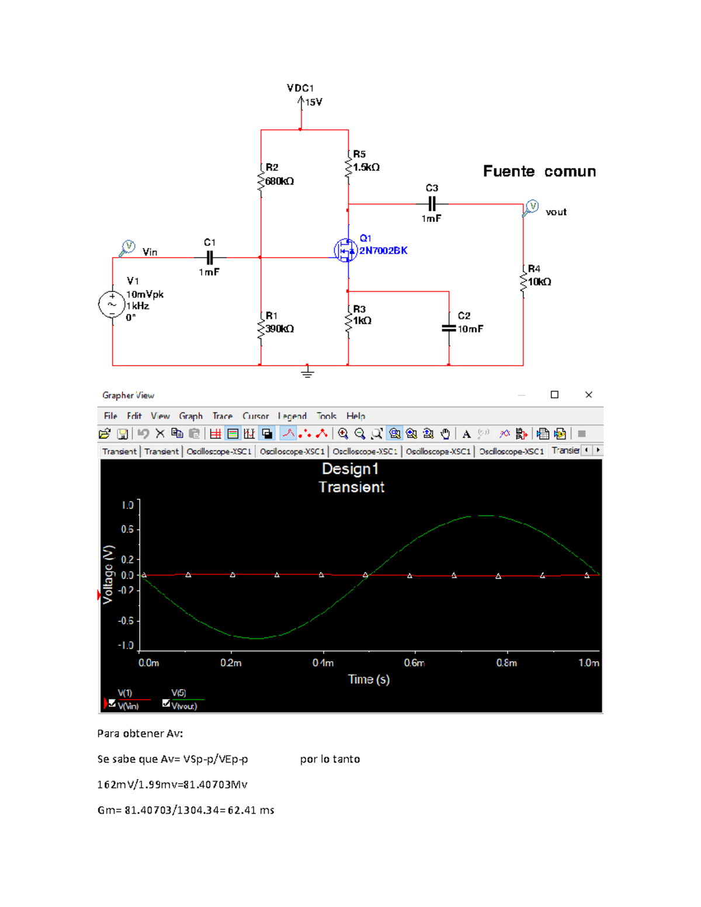The height and width of the screenshot is (907, 701).
Task: Toggle the Show Cursors icon
Action: [249, 433]
